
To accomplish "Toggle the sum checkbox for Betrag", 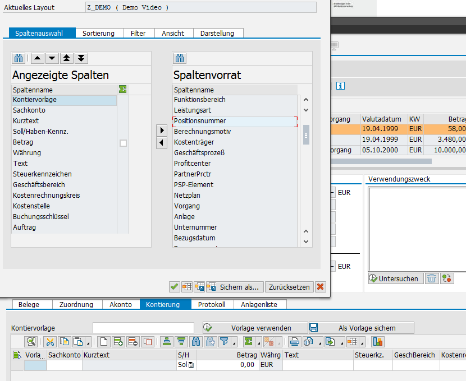I will pyautogui.click(x=123, y=143).
